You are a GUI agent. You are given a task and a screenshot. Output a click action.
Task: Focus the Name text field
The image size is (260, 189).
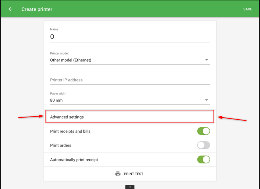130,37
